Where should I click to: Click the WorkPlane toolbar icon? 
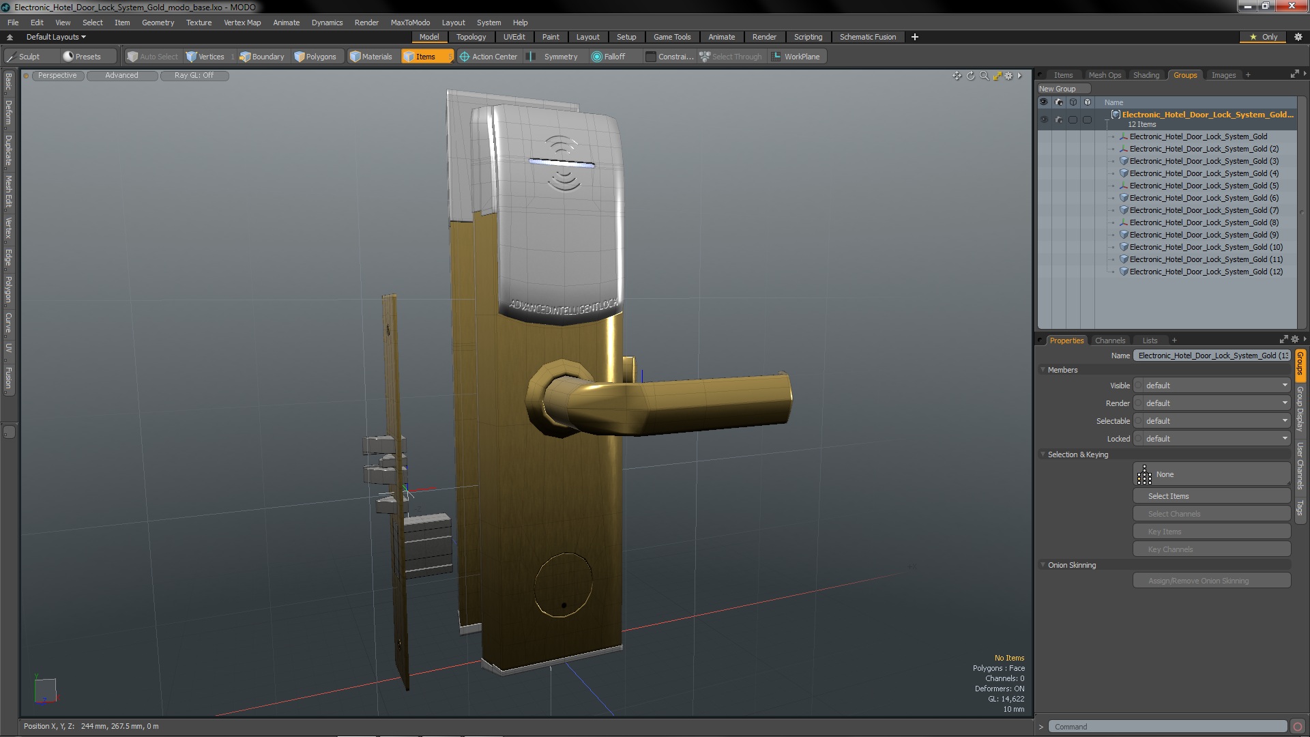click(776, 57)
